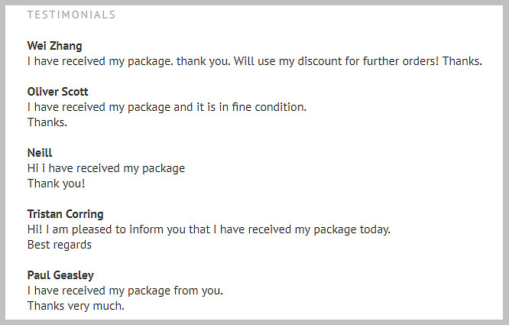Screen dimensions: 509x325
Task: Click Paul Geasley's package from you message
Action: pos(125,291)
